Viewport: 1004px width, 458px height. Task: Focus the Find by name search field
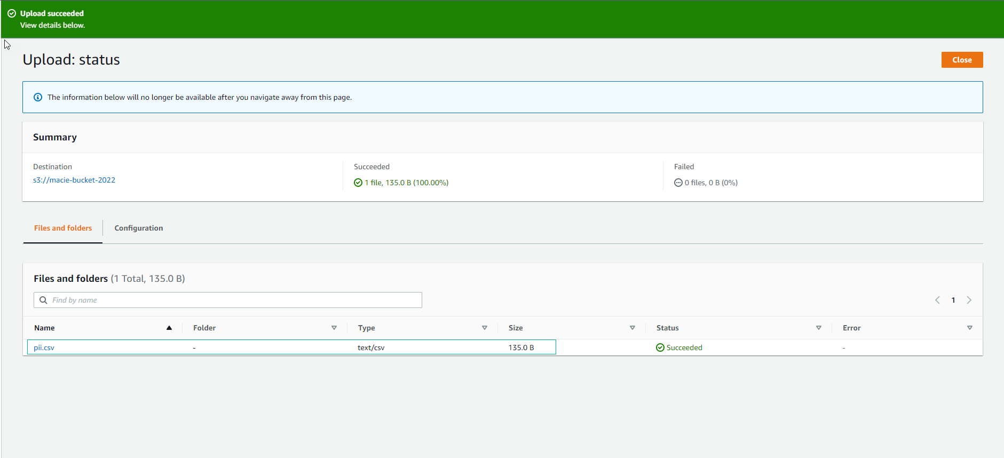click(228, 300)
